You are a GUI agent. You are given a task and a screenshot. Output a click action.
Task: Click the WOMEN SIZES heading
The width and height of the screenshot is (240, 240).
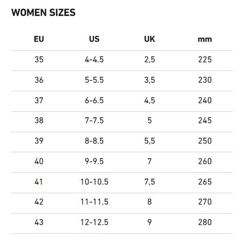pyautogui.click(x=43, y=13)
